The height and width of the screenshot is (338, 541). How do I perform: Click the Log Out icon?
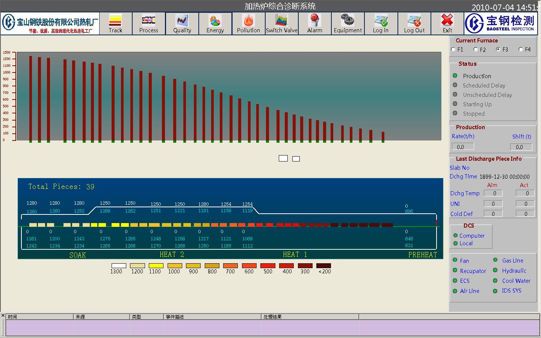[414, 23]
